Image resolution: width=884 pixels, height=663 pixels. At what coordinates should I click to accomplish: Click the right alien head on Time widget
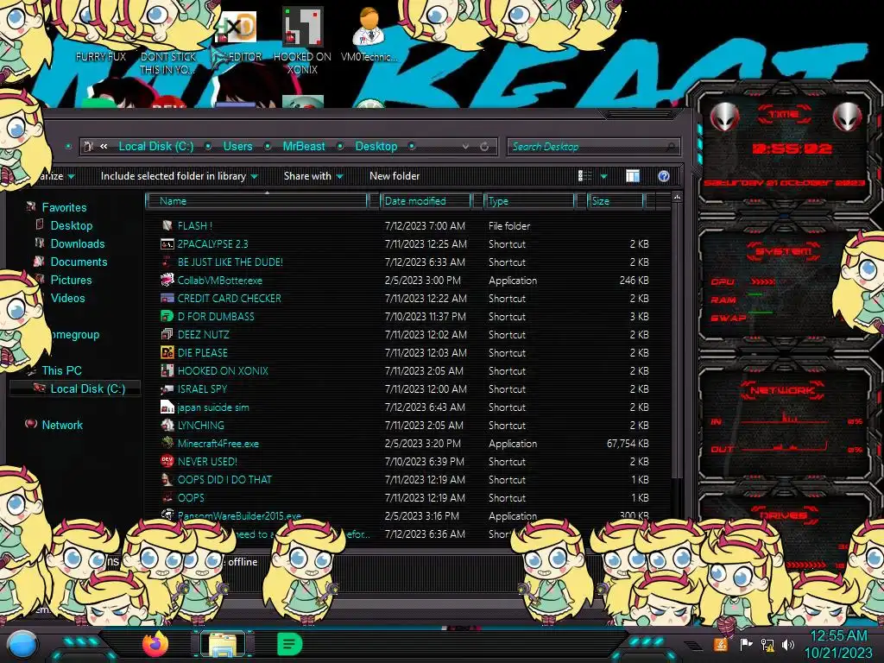pos(848,117)
